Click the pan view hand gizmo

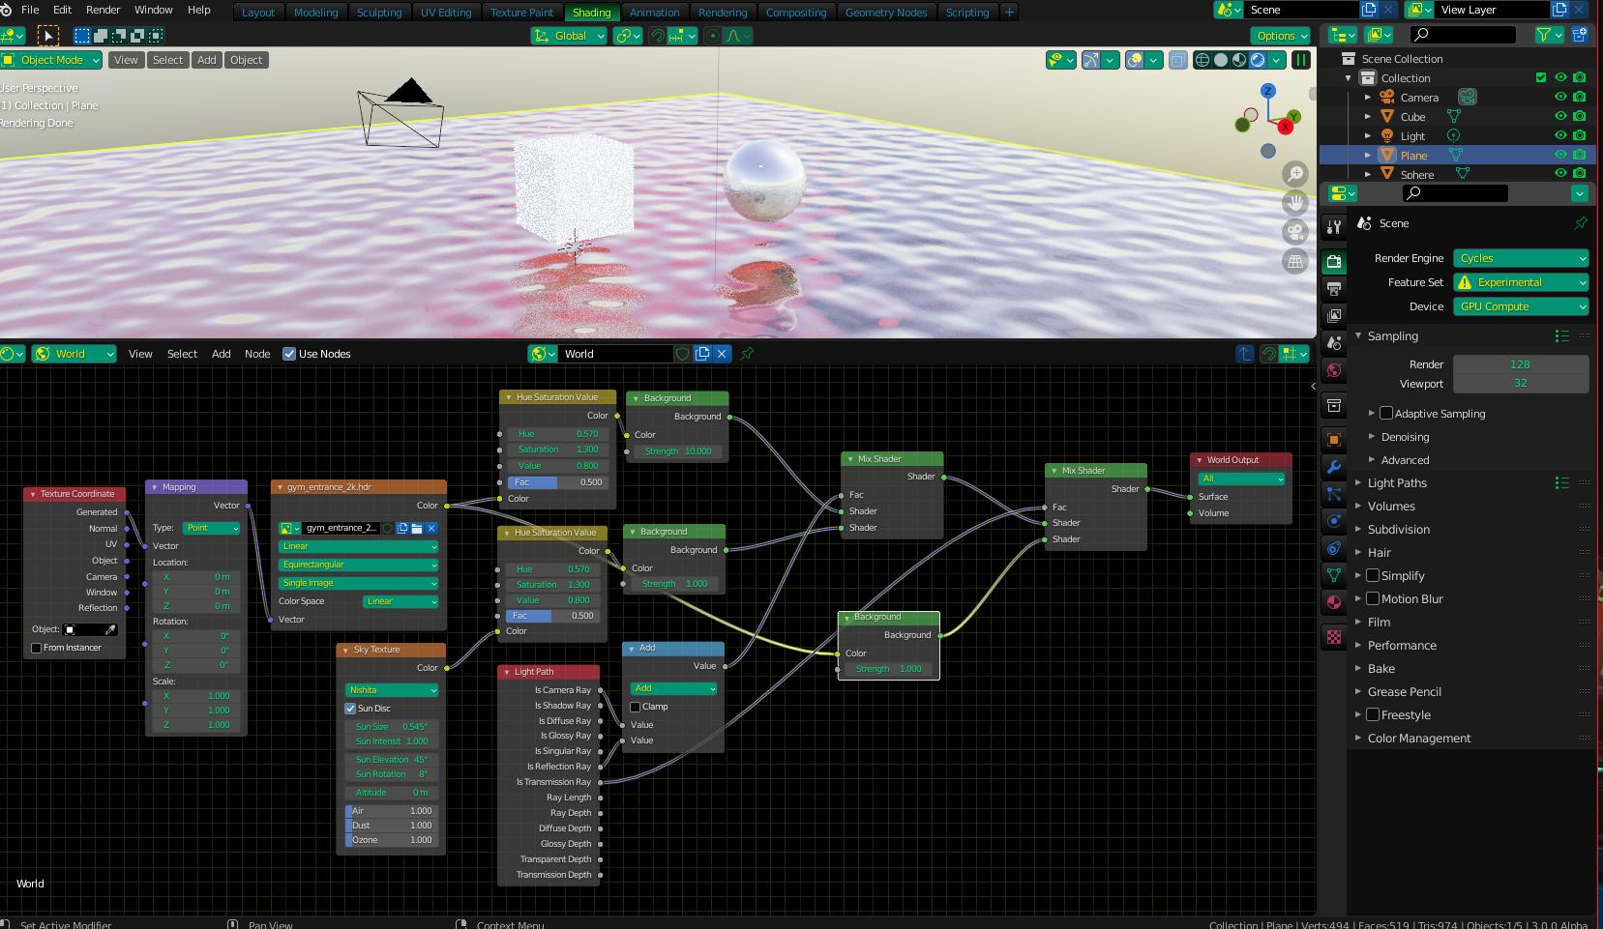point(1294,203)
